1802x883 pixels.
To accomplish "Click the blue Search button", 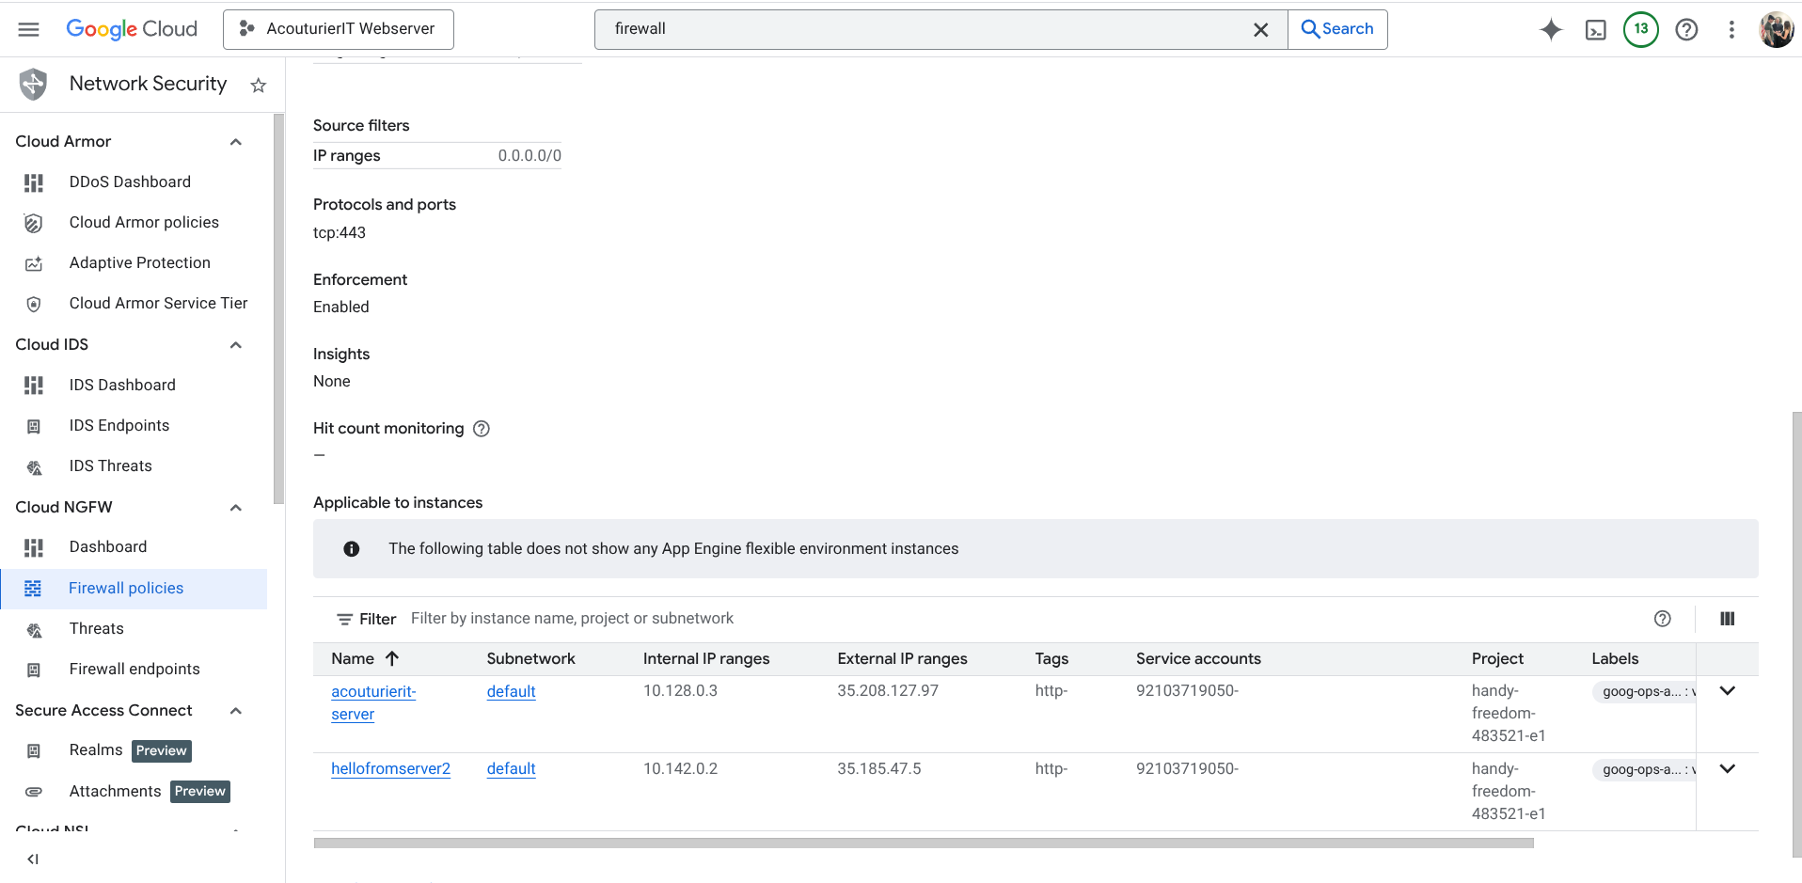I will click(1336, 29).
